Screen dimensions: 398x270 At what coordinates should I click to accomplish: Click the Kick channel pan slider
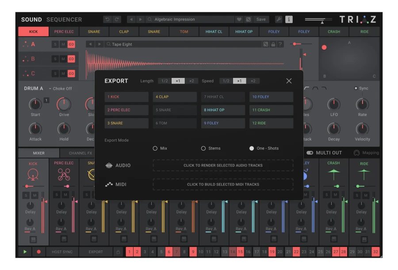[33, 186]
